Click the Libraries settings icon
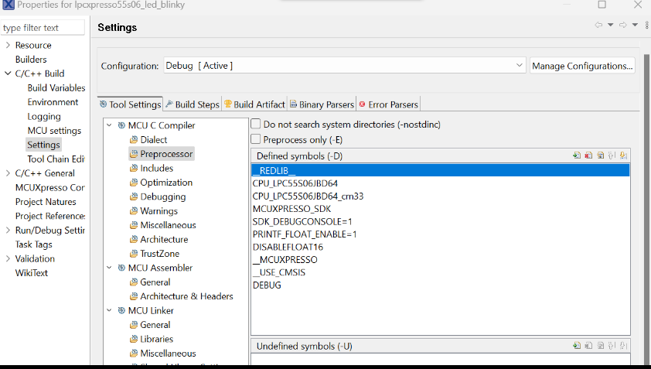This screenshot has height=369, width=651. (134, 339)
